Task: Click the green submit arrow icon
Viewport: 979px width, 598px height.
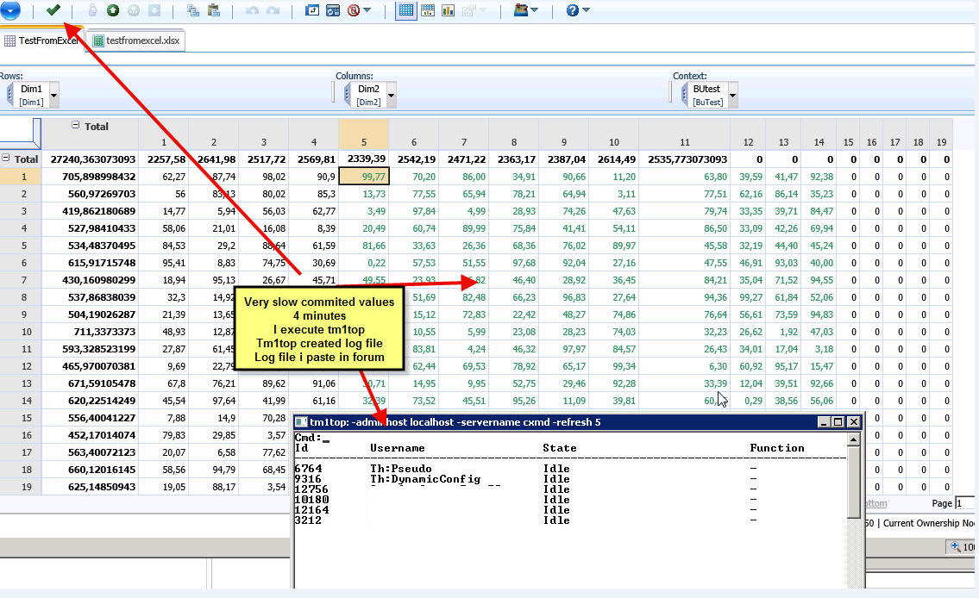Action: click(113, 10)
